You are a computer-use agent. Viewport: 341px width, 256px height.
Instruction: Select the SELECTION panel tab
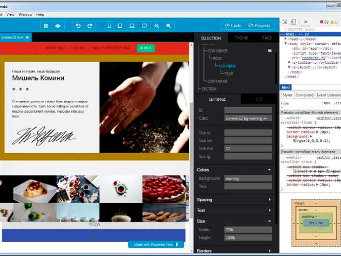[x=211, y=38]
